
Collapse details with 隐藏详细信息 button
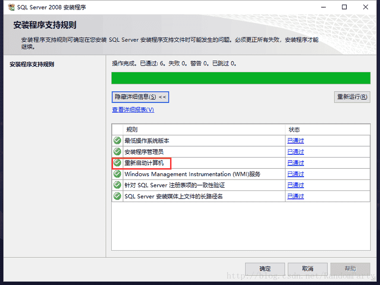[x=141, y=97]
